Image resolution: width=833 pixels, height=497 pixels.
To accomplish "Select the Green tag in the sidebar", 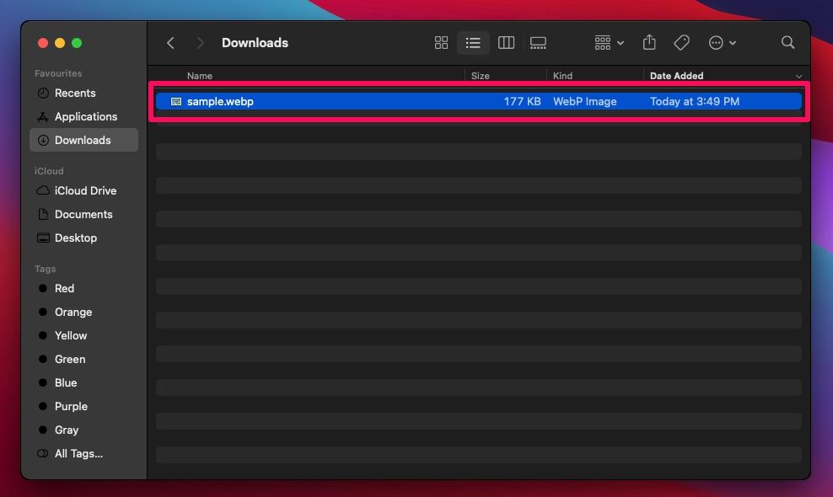I will pos(71,359).
